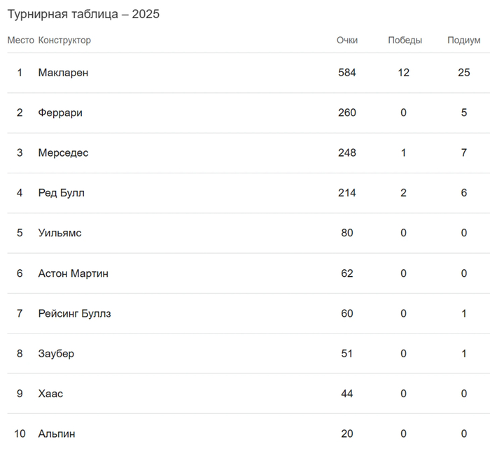
Task: Open the Альпин constructor entry
Action: tap(57, 434)
